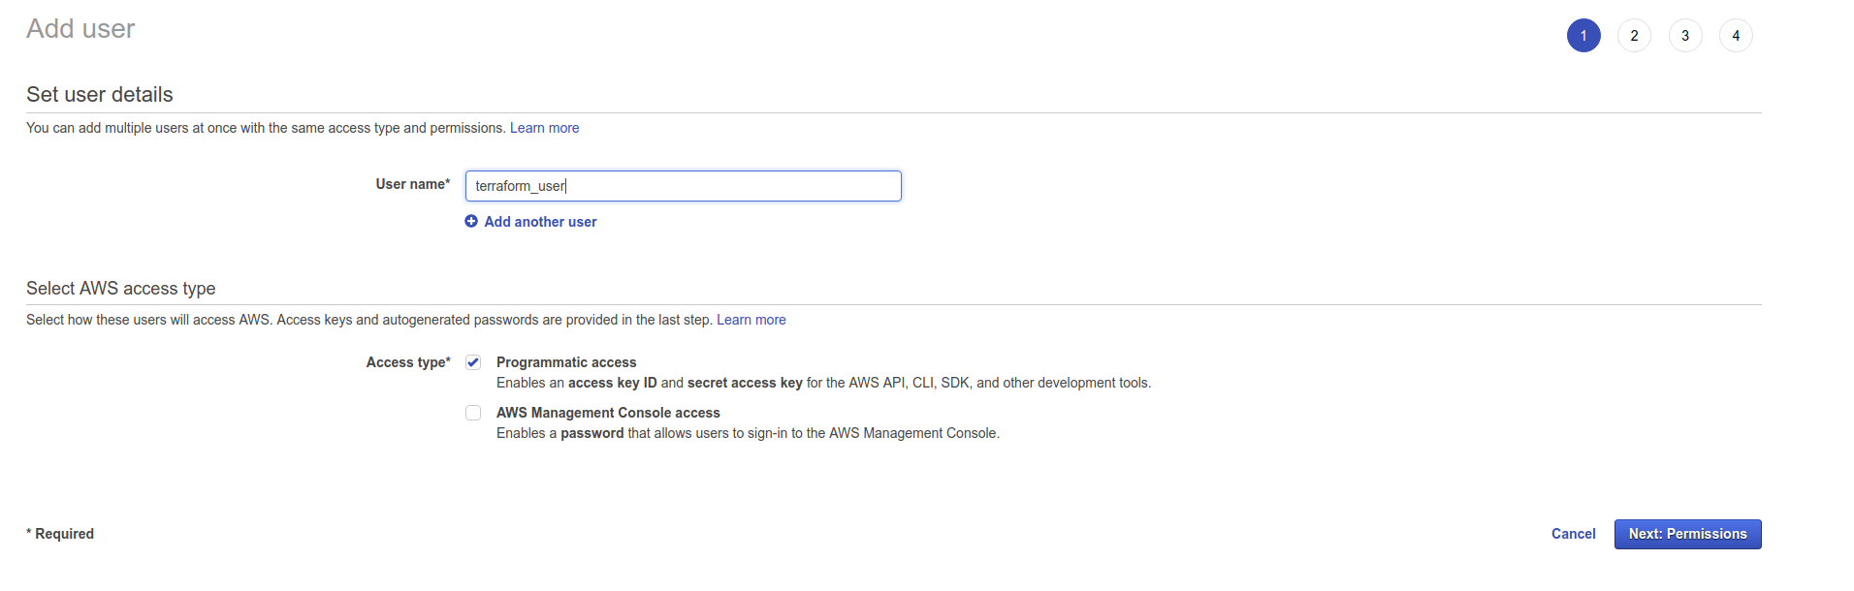
Task: Cancel the Add user wizard
Action: click(1573, 534)
